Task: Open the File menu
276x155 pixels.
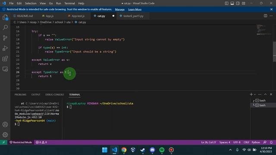Action: point(11,3)
